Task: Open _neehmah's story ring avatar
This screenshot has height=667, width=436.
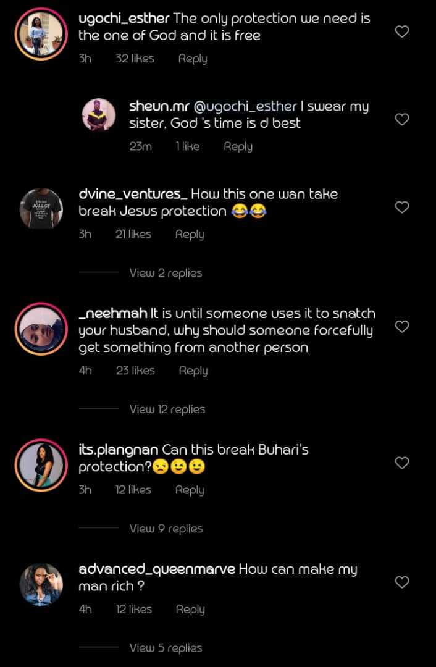Action: tap(41, 329)
